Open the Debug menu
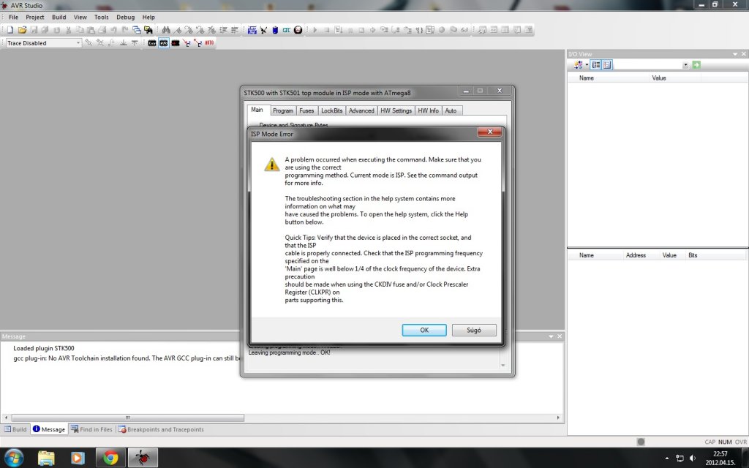 point(125,18)
